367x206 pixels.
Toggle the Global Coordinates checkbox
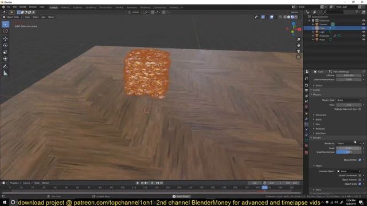tap(360, 176)
